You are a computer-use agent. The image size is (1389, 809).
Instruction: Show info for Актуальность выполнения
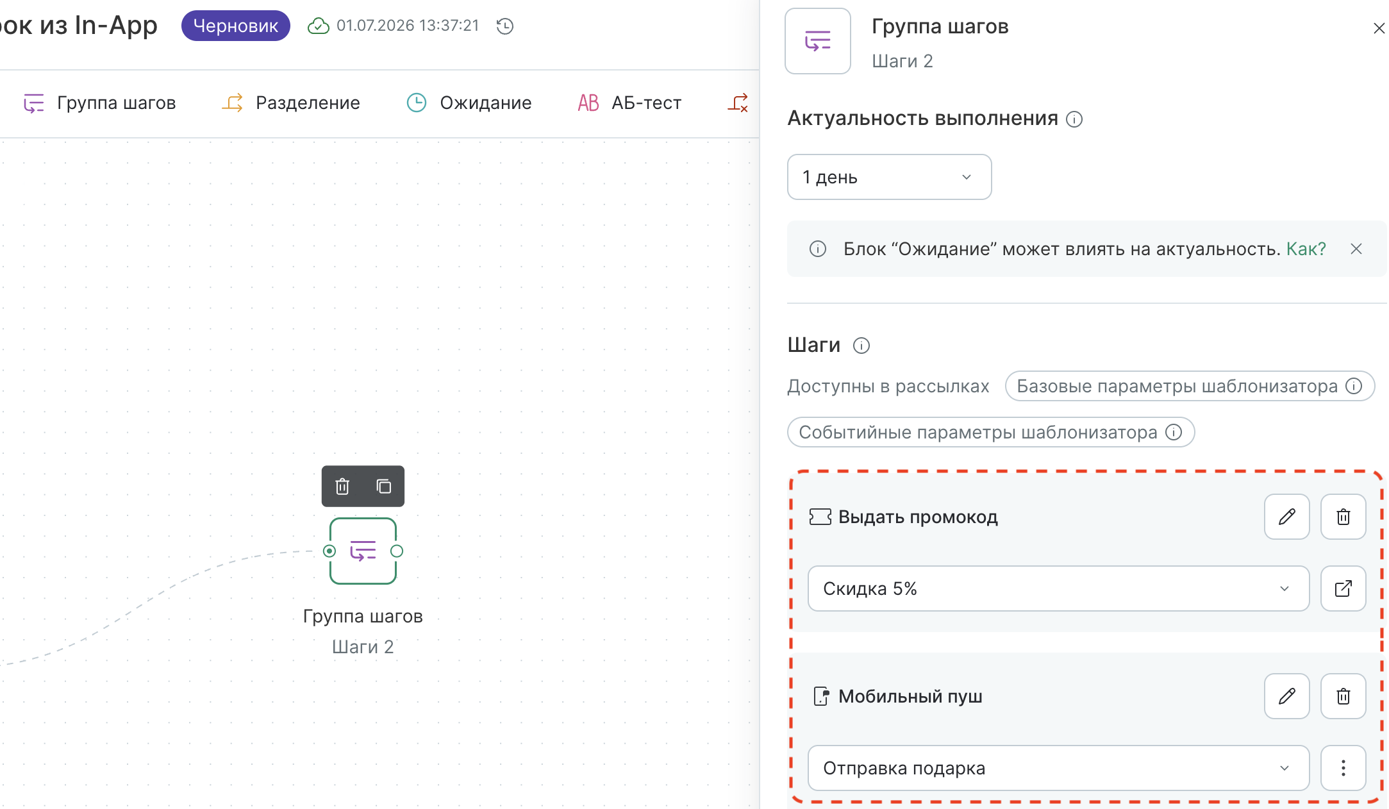click(1074, 119)
